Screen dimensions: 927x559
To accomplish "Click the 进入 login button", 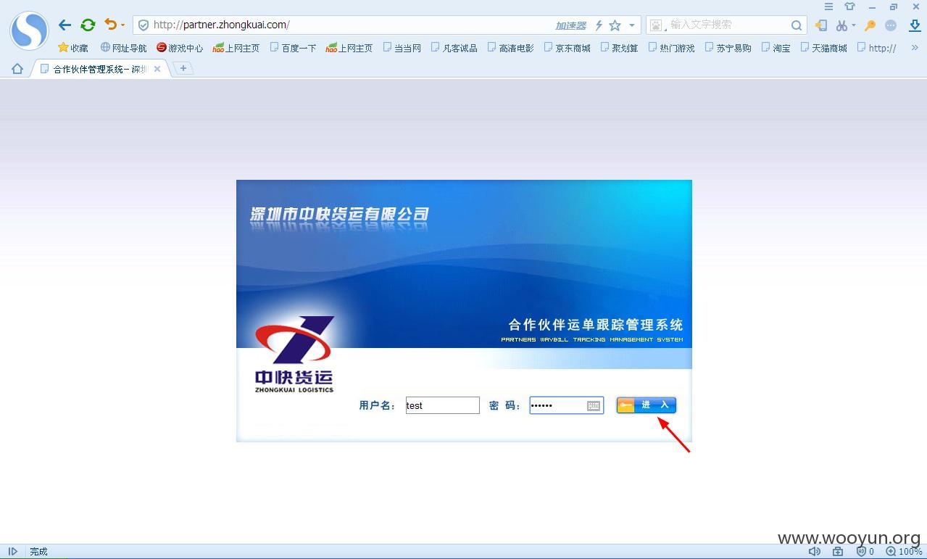I will (647, 405).
